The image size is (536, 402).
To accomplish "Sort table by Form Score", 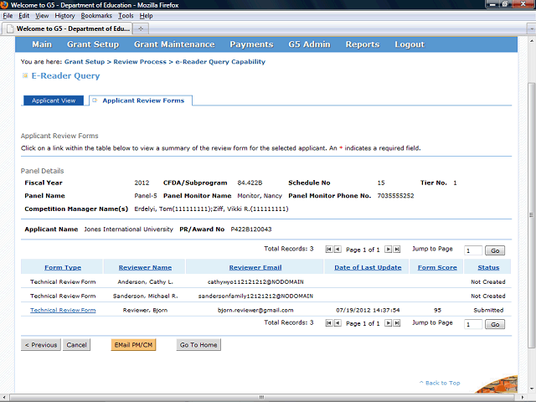I will click(437, 268).
